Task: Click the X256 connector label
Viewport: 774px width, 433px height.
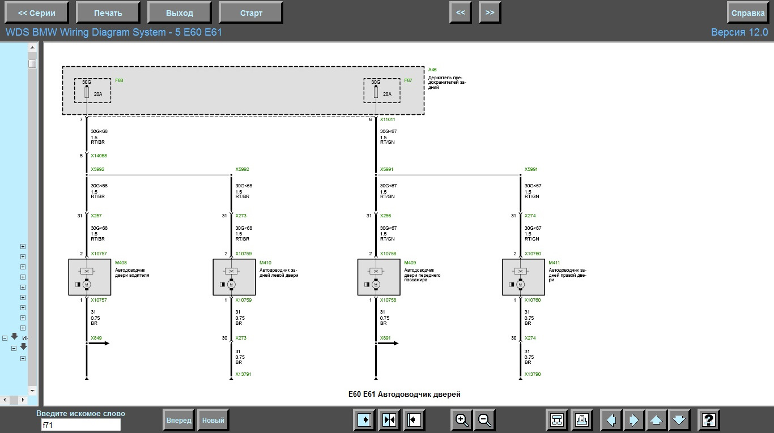Action: tap(385, 216)
